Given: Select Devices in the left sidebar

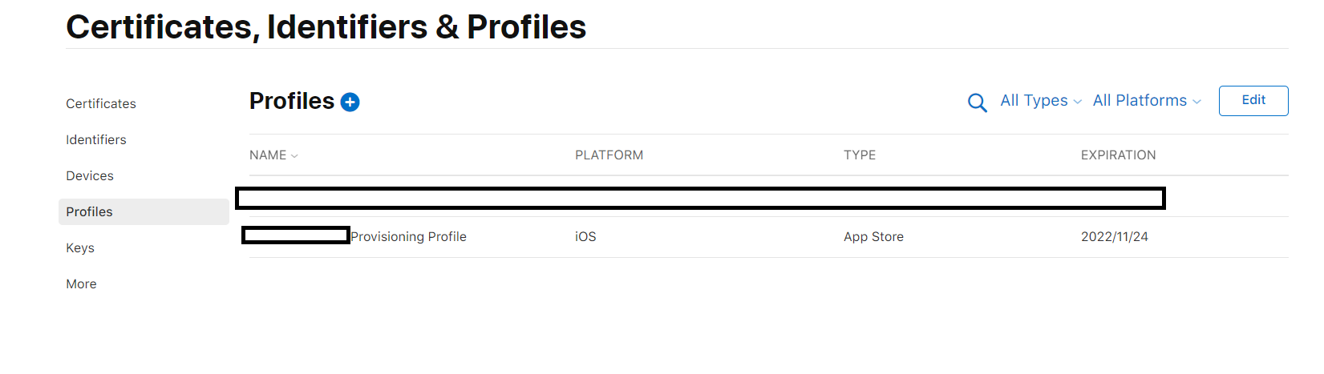Looking at the screenshot, I should 90,176.
